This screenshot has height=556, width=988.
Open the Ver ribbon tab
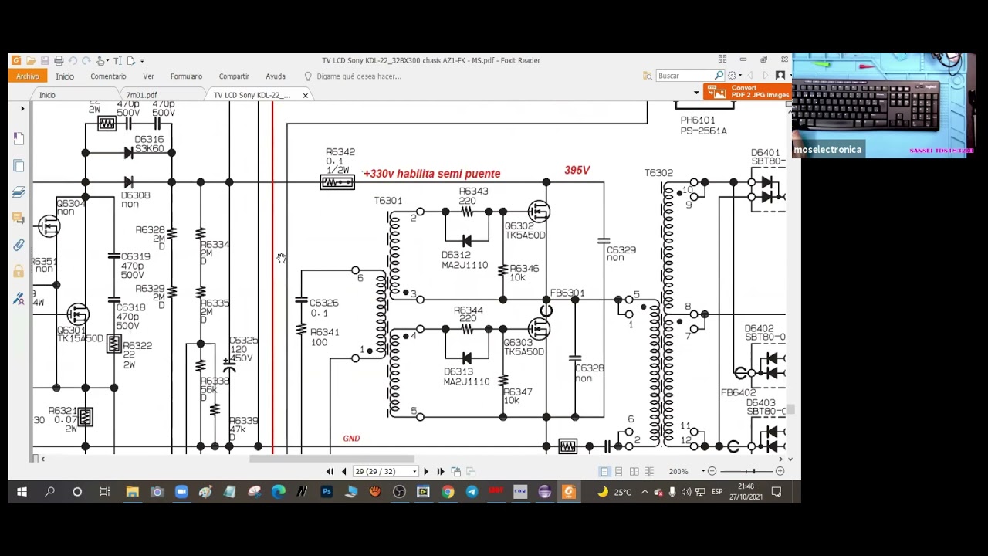[x=148, y=76]
